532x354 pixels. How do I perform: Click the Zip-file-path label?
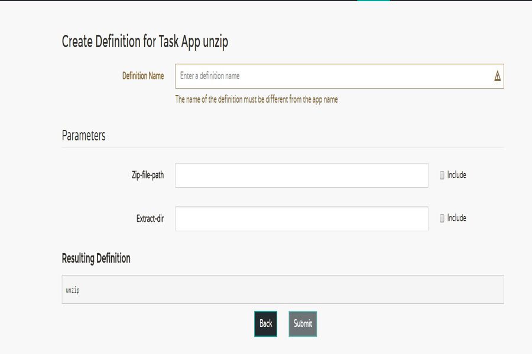[x=147, y=175]
